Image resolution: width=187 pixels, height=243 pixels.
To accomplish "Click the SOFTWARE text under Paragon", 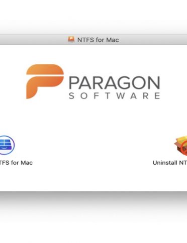I will [114, 96].
